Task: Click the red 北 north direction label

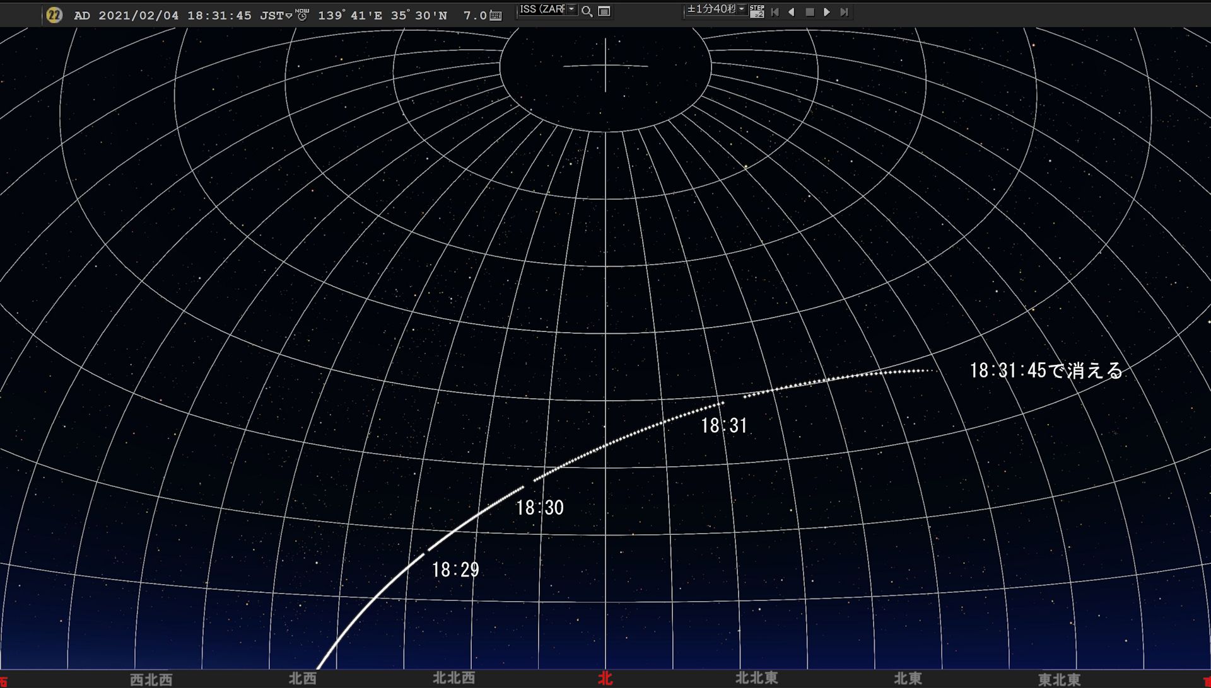Action: 605,679
